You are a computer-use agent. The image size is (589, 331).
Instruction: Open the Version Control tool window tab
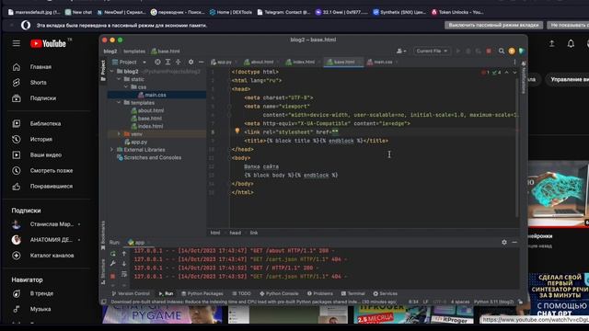click(x=131, y=293)
